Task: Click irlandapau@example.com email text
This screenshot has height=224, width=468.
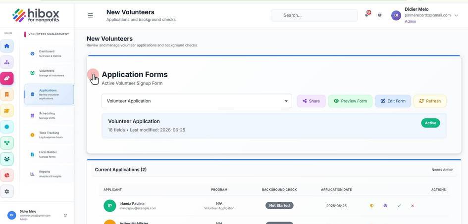Action: click(138, 208)
